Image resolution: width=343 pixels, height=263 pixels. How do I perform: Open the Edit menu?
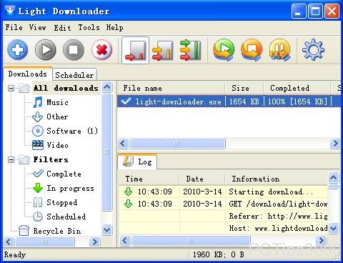(x=62, y=28)
